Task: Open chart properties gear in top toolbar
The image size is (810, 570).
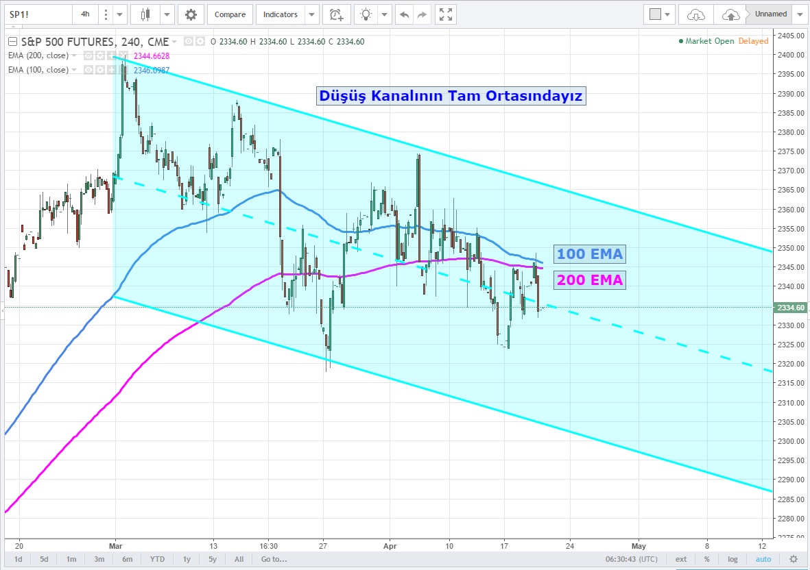Action: [191, 14]
